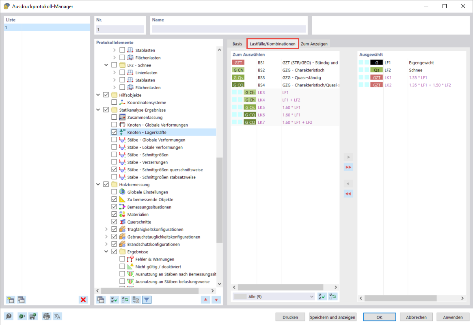Screen dimensions: 473x325
Task: Click the check all protocol elements icon
Action: (x=114, y=300)
